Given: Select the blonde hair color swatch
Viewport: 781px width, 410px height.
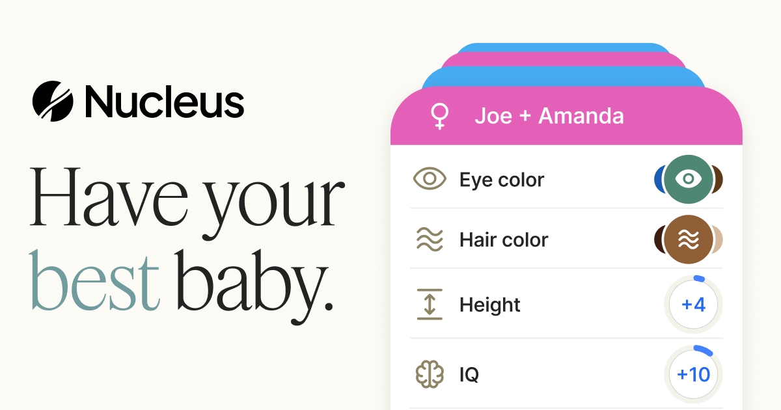Looking at the screenshot, I should click(x=719, y=239).
